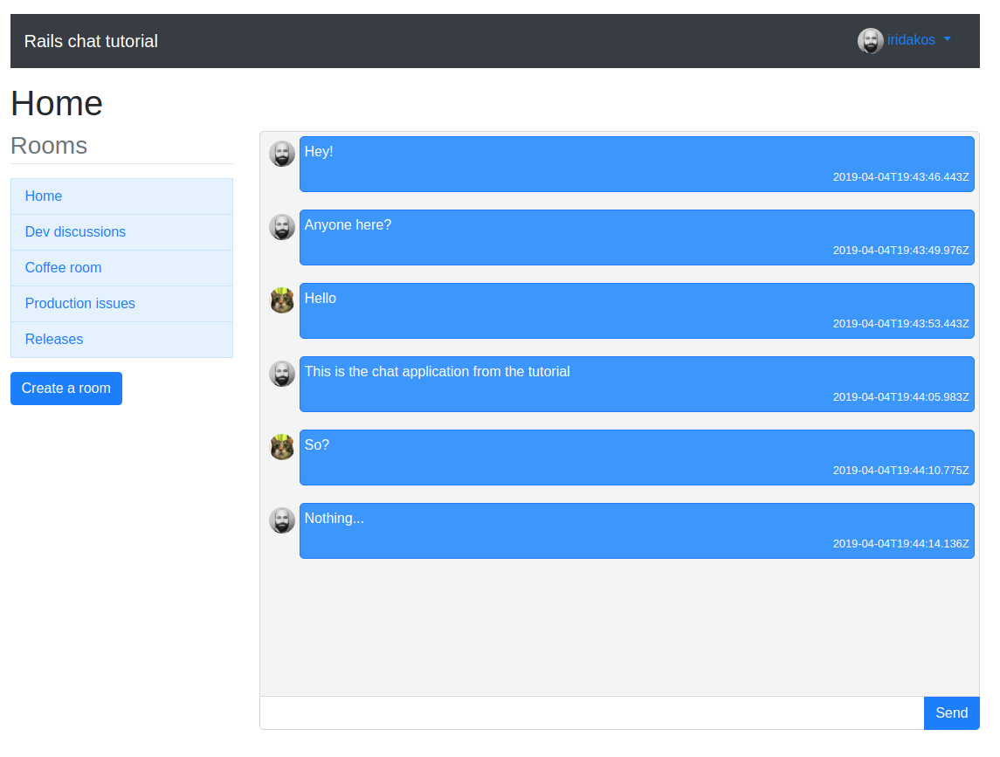Click the Rails chat tutorial brand link
The height and width of the screenshot is (757, 1000).
[91, 41]
